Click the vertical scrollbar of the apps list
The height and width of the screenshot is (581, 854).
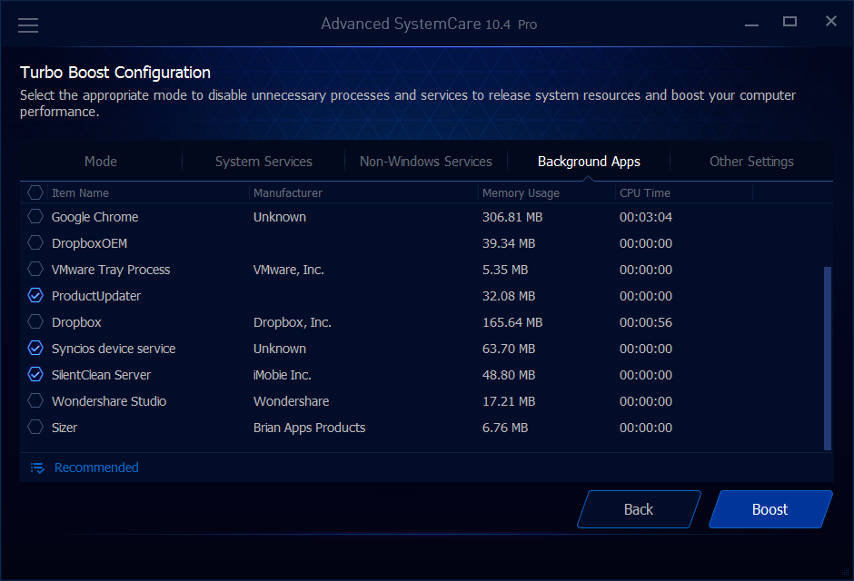point(828,359)
